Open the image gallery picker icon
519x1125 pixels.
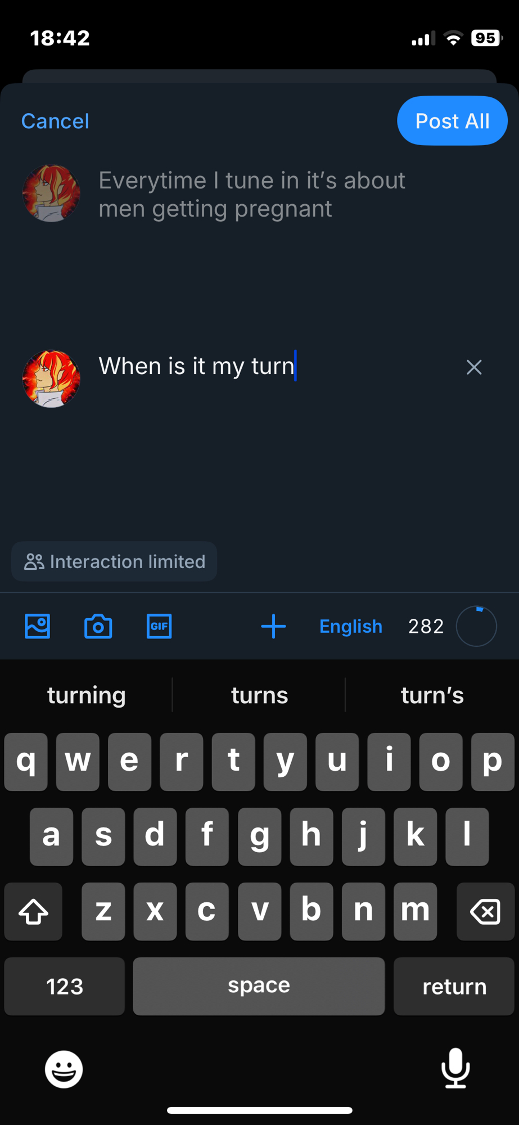point(38,626)
